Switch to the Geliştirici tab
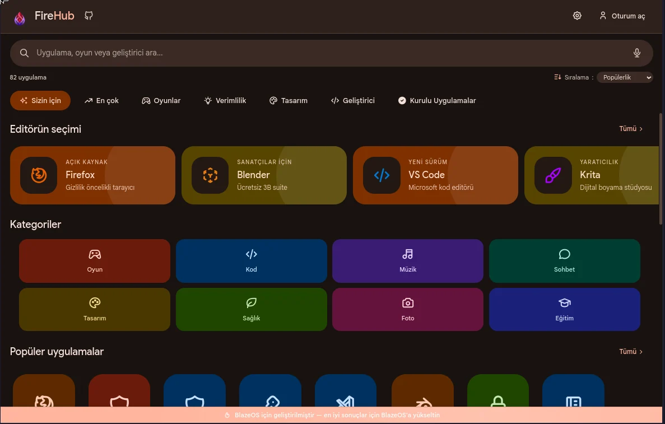 (x=353, y=100)
